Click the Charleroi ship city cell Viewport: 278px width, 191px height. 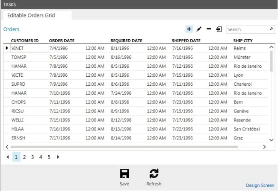pyautogui.click(x=243, y=84)
